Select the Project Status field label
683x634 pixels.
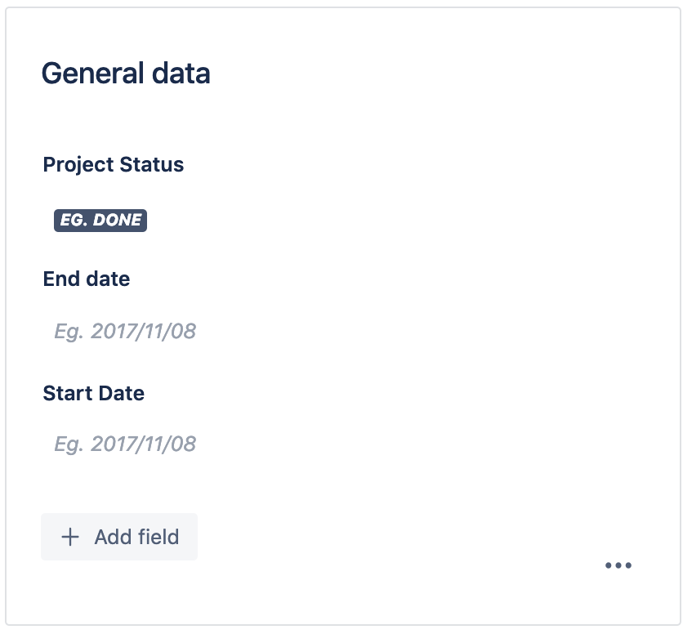coord(113,164)
